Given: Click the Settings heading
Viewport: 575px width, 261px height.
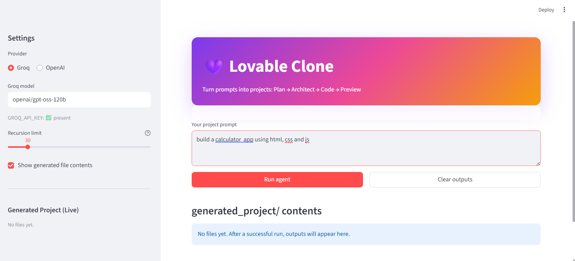Looking at the screenshot, I should click(x=21, y=38).
